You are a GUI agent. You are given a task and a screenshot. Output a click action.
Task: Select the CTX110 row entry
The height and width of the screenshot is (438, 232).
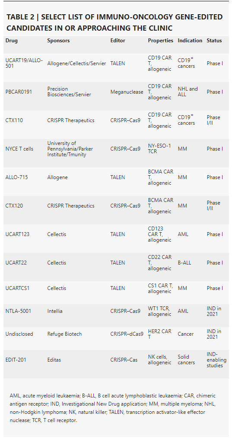[14, 120]
